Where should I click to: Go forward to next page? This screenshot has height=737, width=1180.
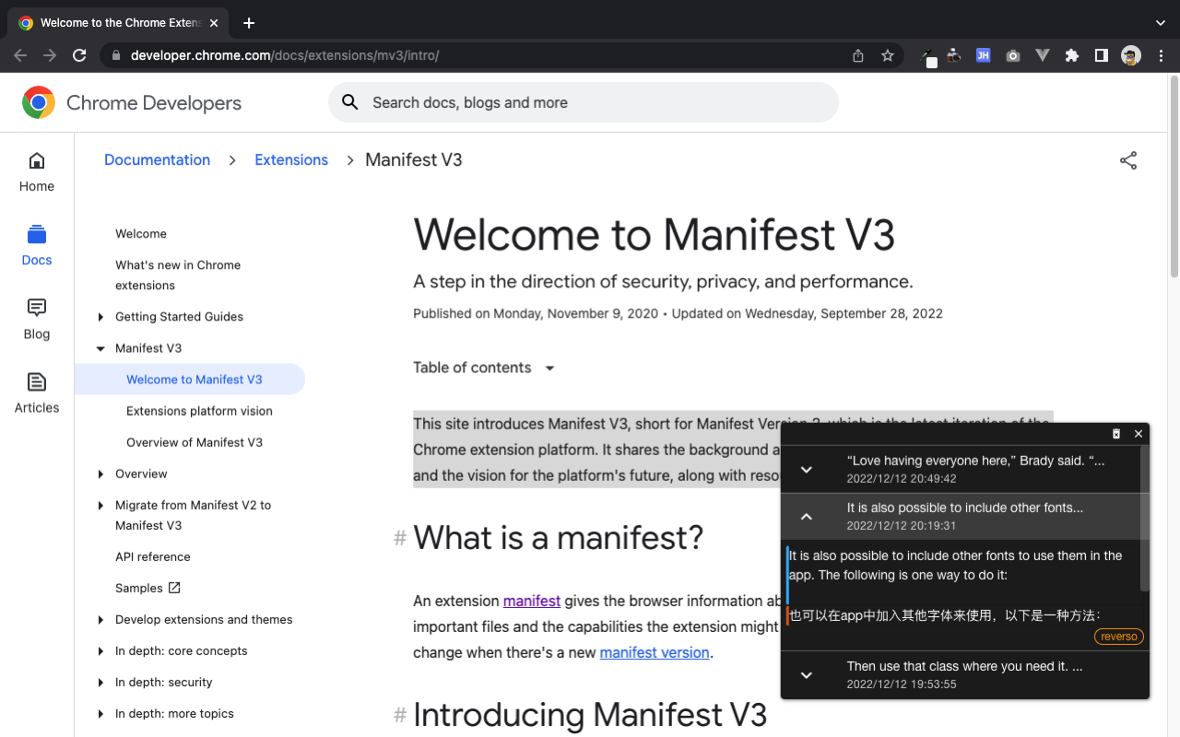pos(50,55)
